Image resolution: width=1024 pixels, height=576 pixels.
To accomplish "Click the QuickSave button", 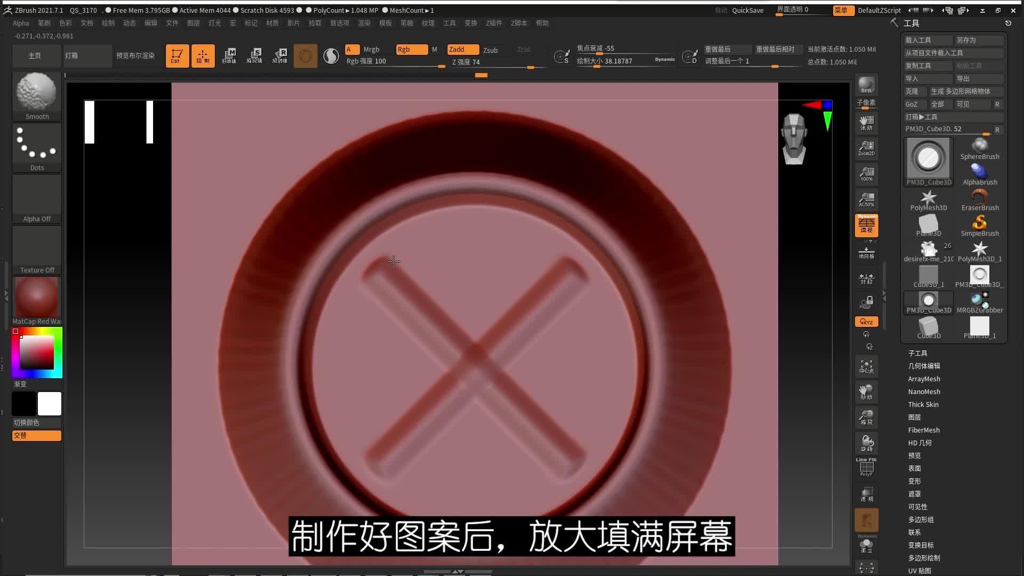I will pyautogui.click(x=748, y=10).
